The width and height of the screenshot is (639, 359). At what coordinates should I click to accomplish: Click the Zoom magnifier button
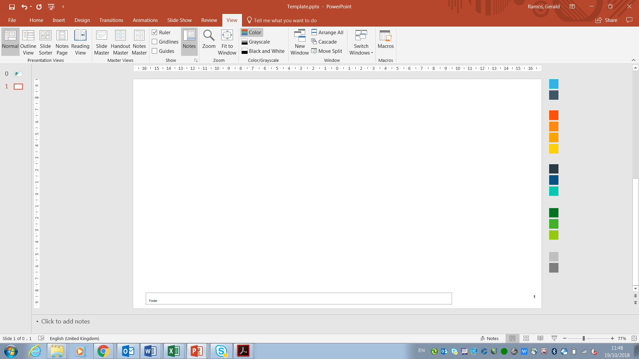coord(209,39)
